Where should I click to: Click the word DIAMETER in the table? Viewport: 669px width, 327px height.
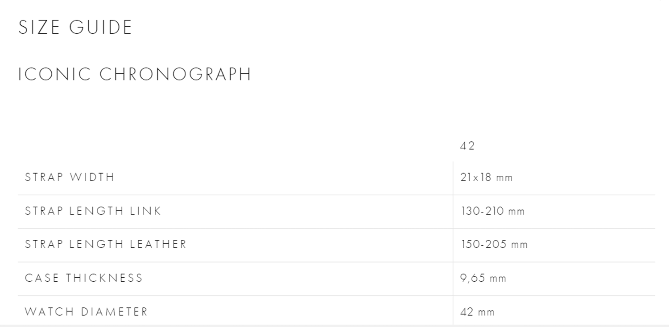coord(114,311)
